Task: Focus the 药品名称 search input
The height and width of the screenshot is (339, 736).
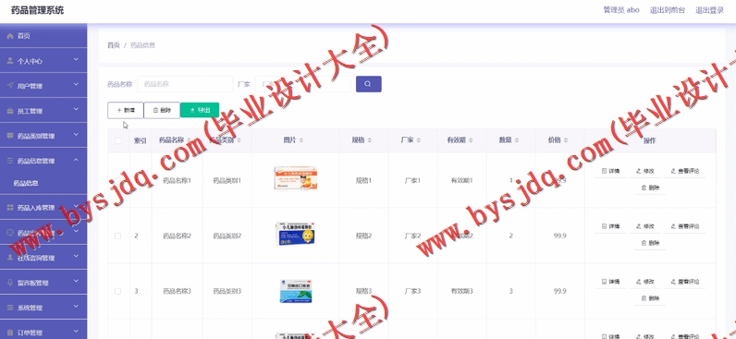Action: coord(185,84)
